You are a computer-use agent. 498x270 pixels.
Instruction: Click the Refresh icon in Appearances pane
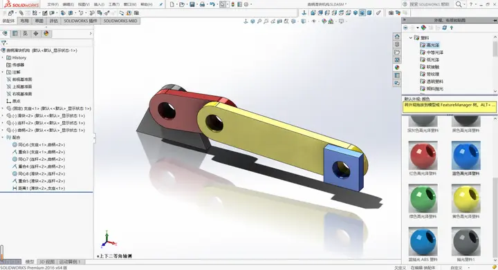point(445,28)
